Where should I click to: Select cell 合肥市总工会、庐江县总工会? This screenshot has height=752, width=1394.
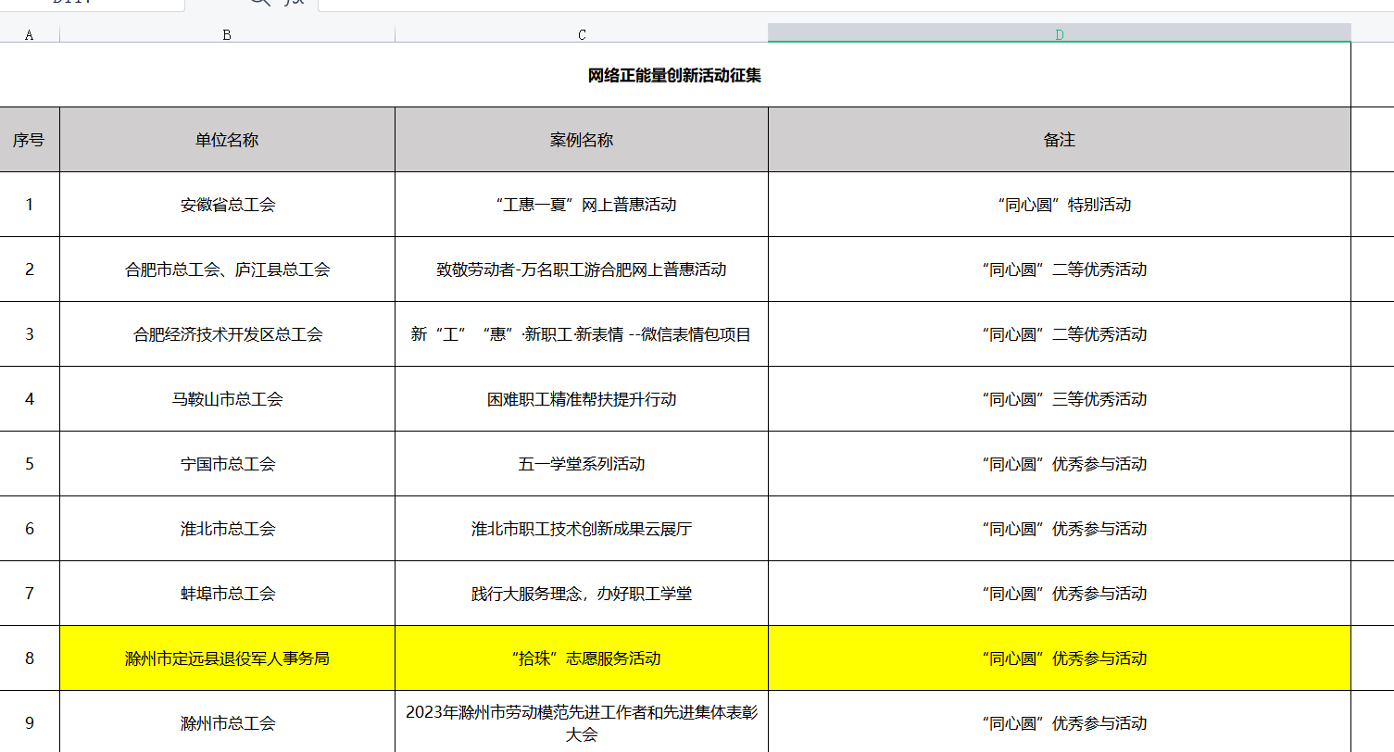pos(227,269)
